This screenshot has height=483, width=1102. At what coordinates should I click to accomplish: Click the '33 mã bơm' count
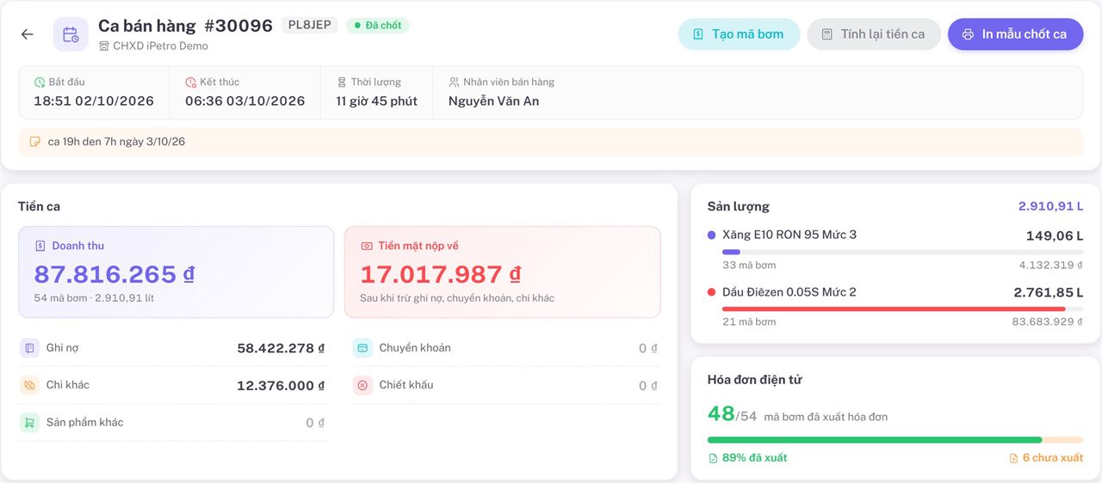click(749, 265)
